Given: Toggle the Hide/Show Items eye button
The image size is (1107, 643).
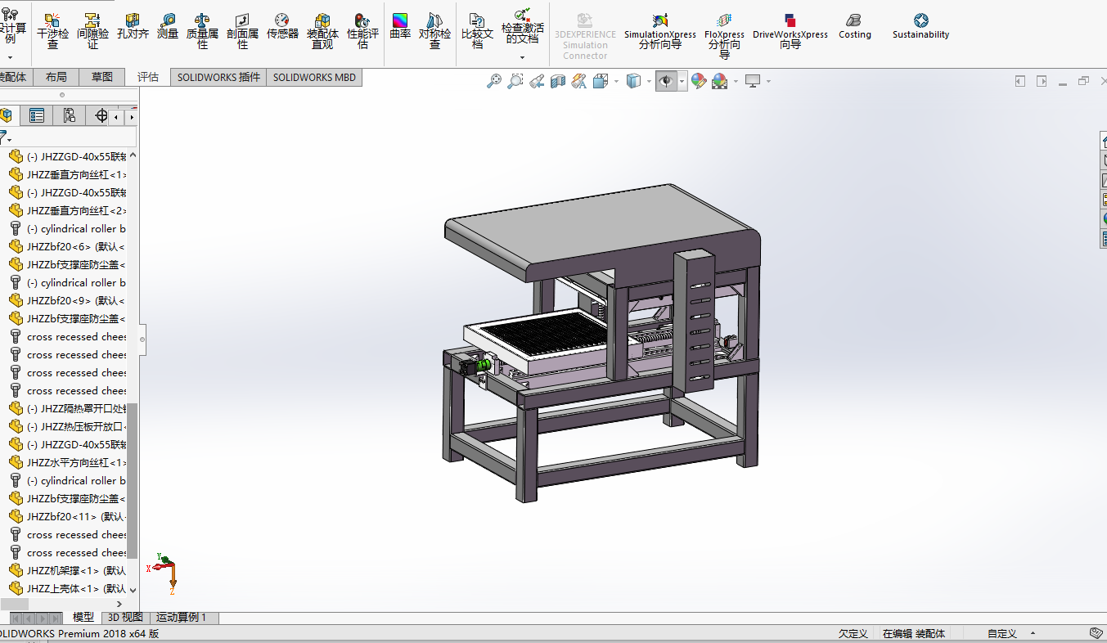Looking at the screenshot, I should coord(666,81).
